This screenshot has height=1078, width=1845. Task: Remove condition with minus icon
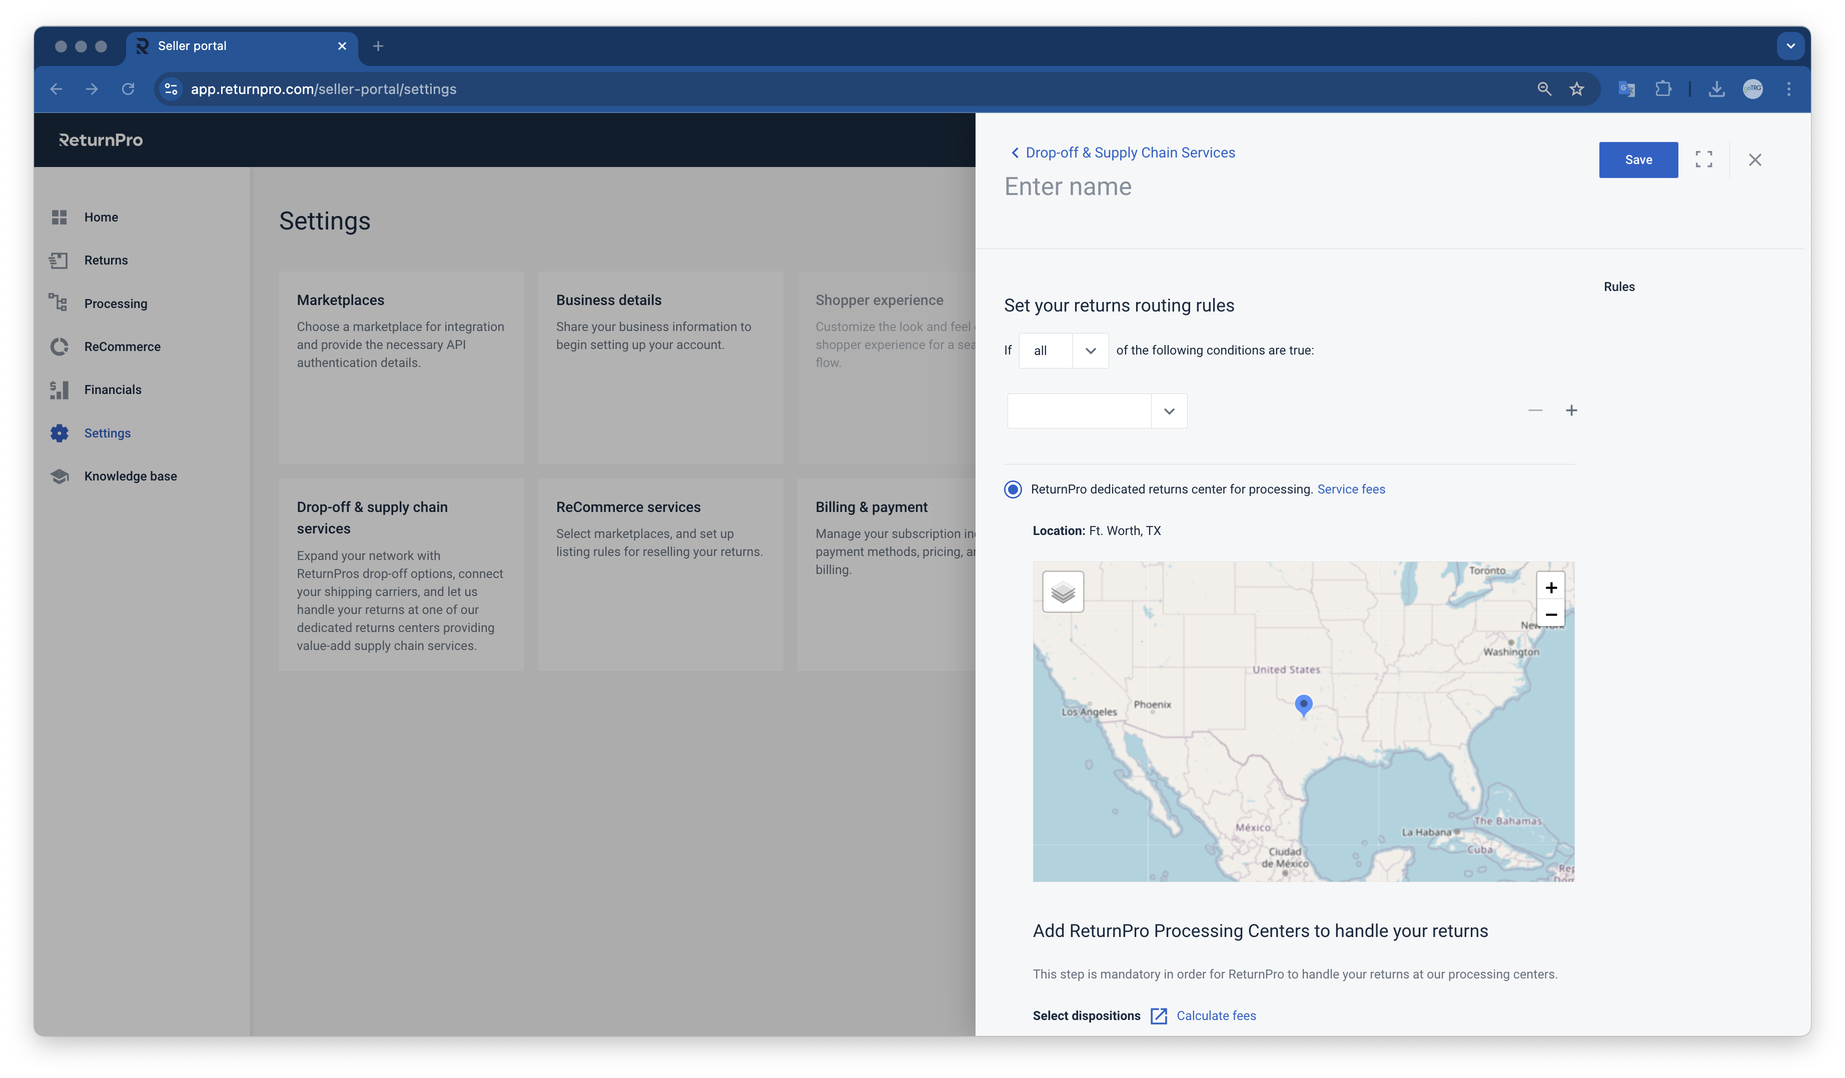click(x=1534, y=410)
